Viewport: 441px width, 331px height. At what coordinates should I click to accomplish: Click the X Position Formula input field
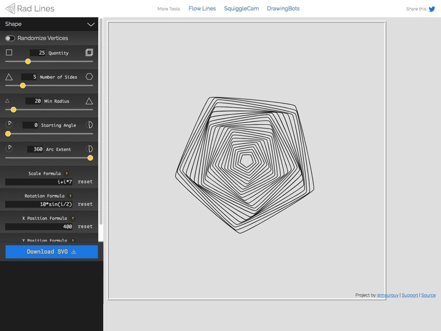pos(39,227)
